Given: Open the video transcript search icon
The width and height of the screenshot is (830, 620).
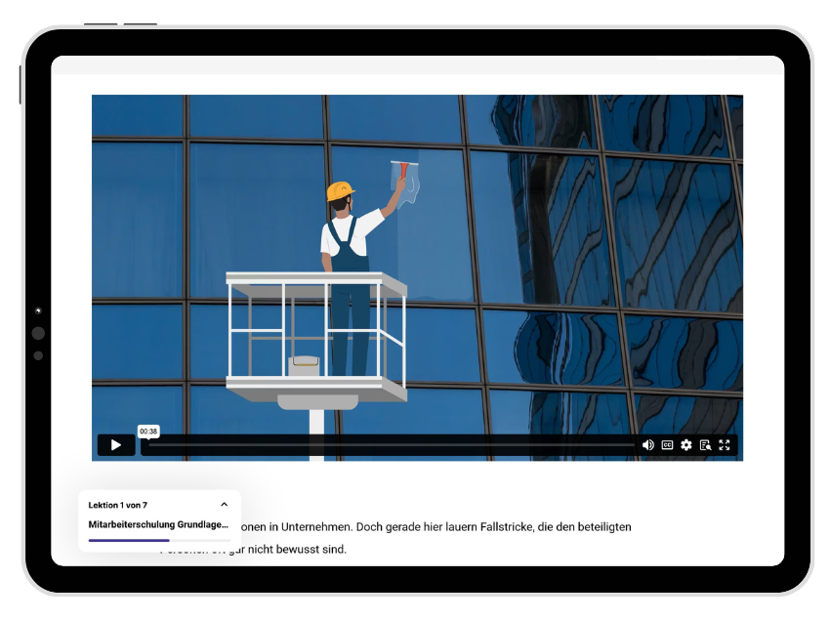Looking at the screenshot, I should pos(705,445).
